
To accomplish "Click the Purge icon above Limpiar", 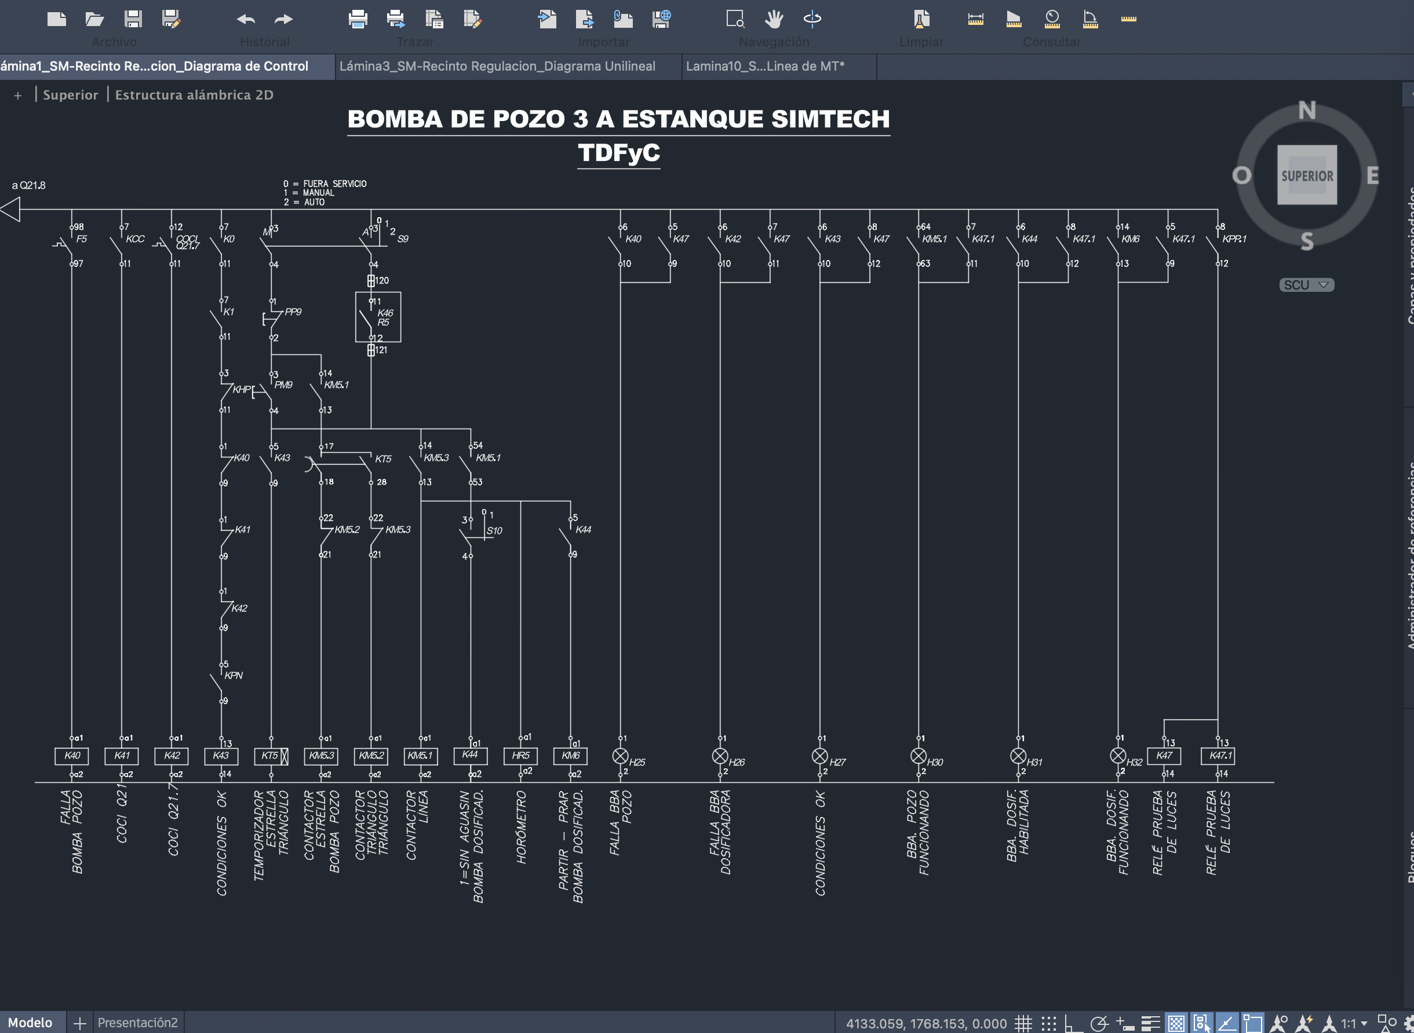I will [921, 19].
